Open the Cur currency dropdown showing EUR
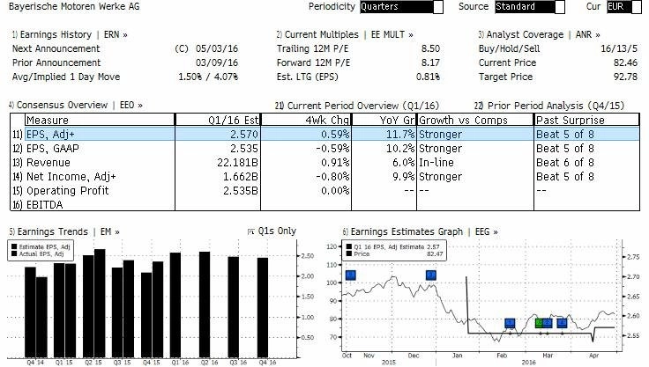 coord(623,7)
